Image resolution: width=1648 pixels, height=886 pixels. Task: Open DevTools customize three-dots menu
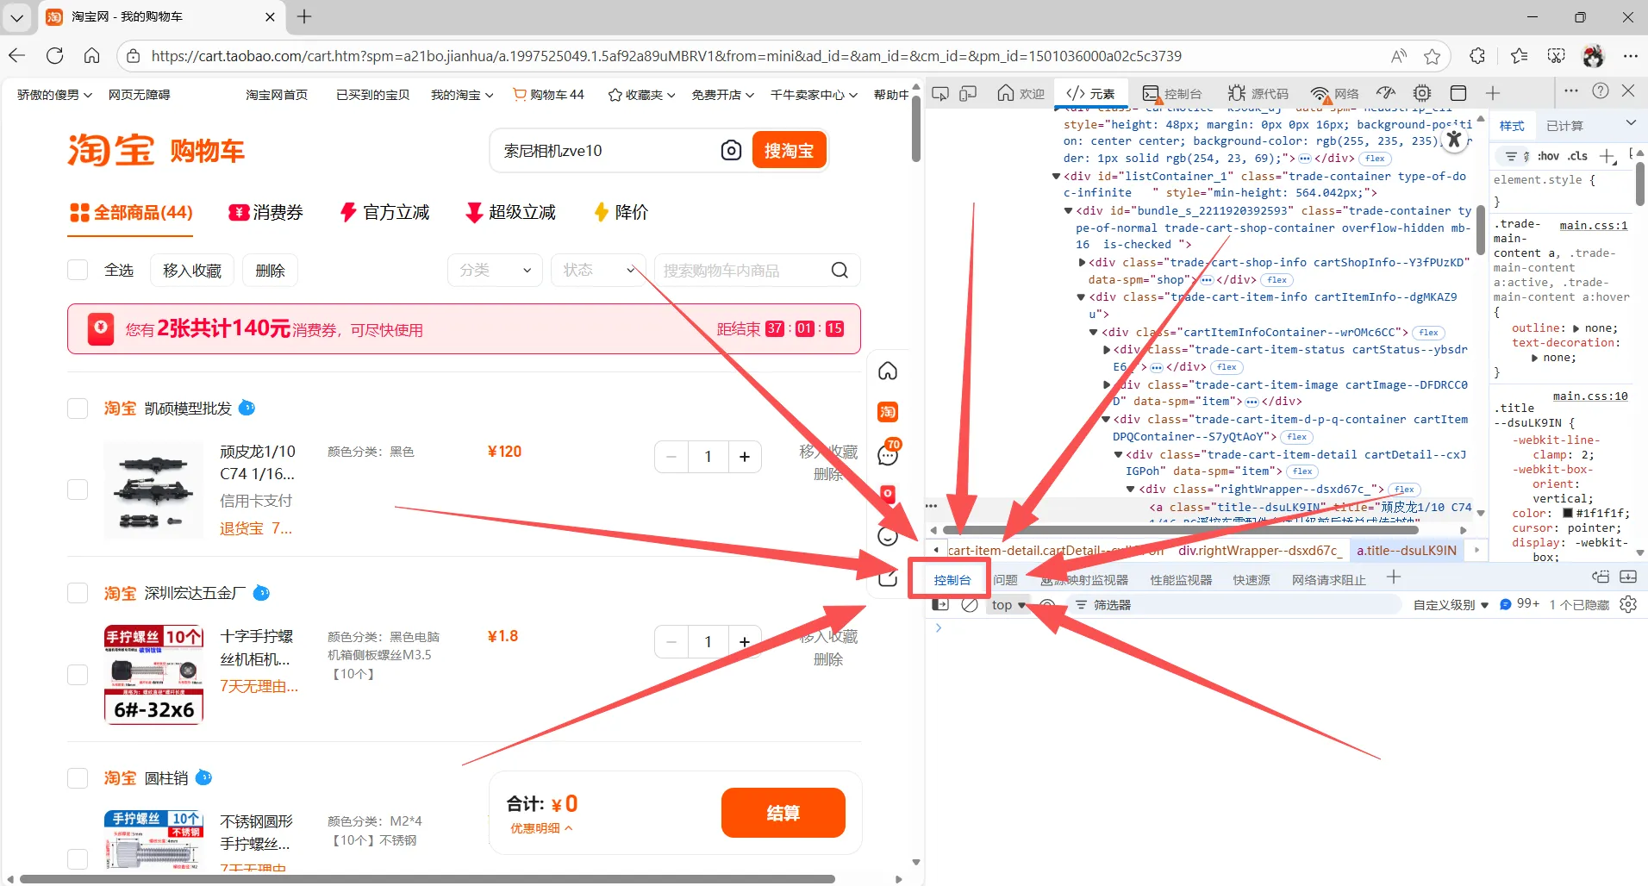pyautogui.click(x=1571, y=91)
